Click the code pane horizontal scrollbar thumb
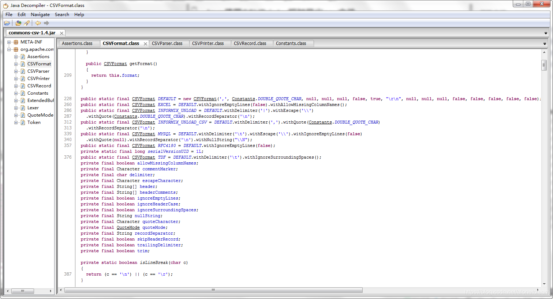Image resolution: width=553 pixels, height=299 pixels. [213, 290]
